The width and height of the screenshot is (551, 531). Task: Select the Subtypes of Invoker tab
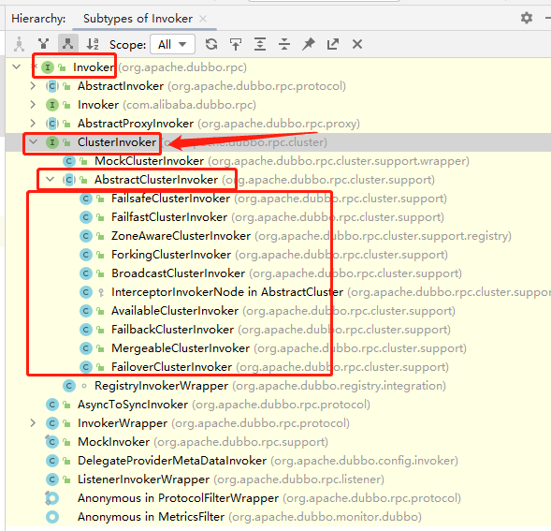click(138, 19)
